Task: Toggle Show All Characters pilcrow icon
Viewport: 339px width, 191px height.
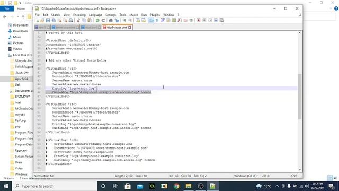Action: (x=157, y=20)
